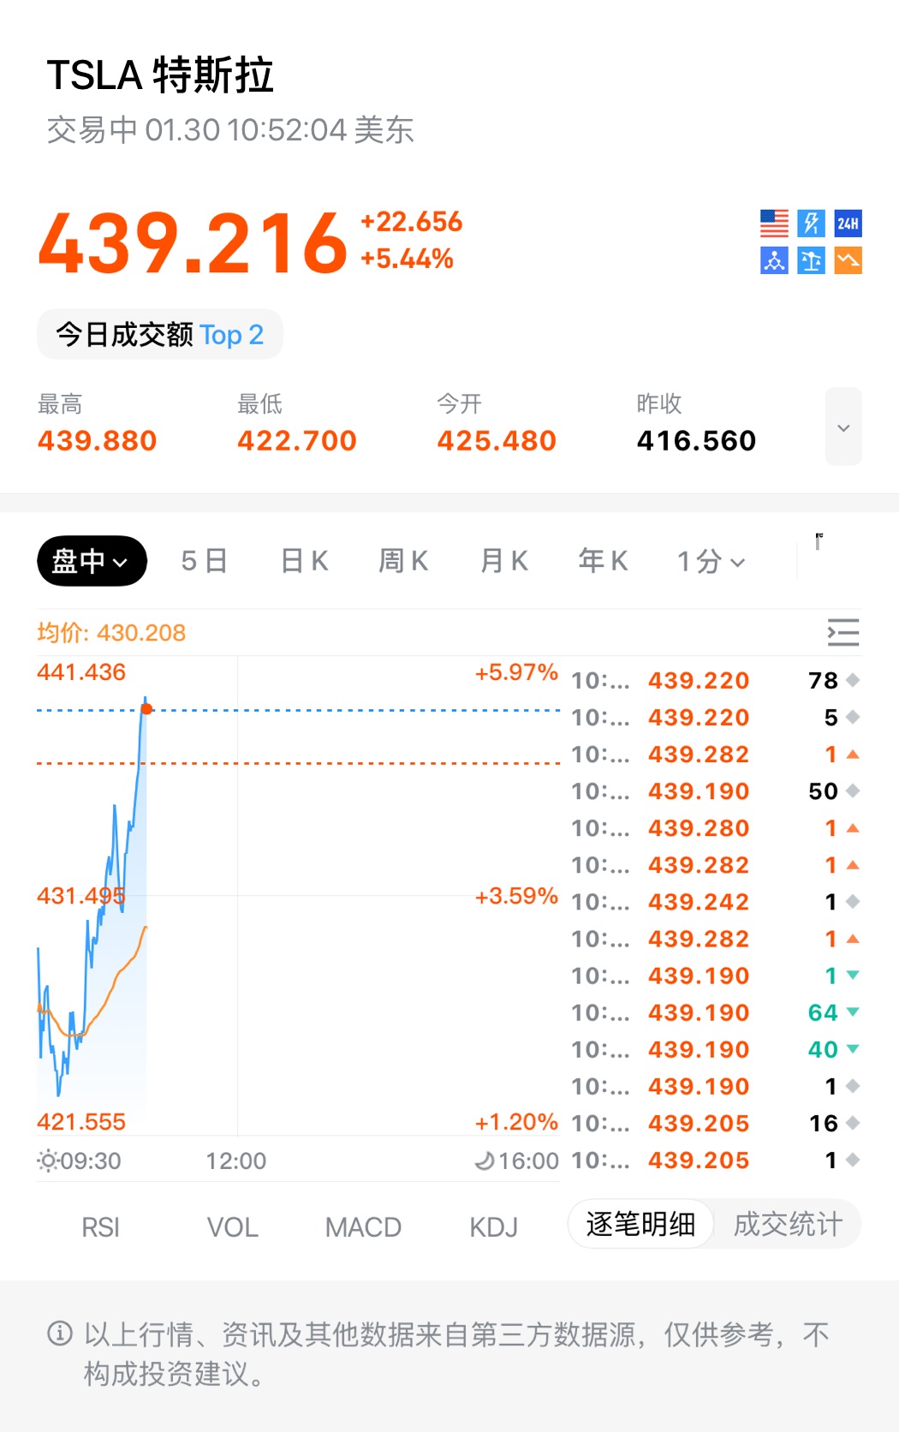The width and height of the screenshot is (899, 1432).
Task: Tap the orange downward trend icon
Action: click(x=848, y=260)
